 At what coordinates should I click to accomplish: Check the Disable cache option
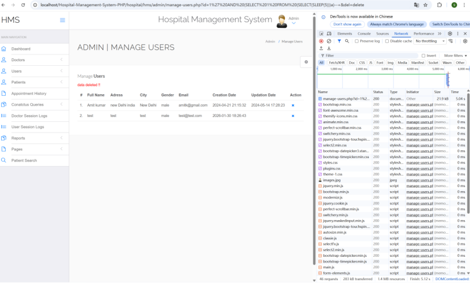tap(388, 41)
